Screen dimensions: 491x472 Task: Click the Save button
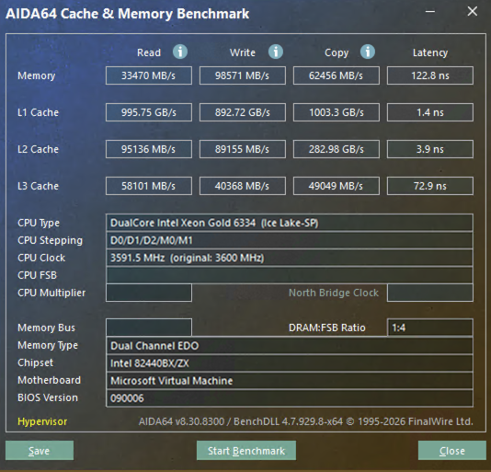(40, 450)
